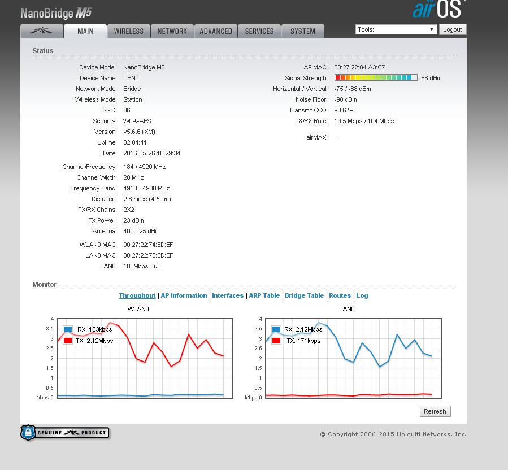Select Distance value 2.8 miles (4.5 km)
The height and width of the screenshot is (470, 508).
pyautogui.click(x=147, y=198)
